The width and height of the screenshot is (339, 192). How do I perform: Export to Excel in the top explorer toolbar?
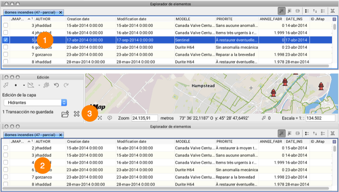click(333, 11)
